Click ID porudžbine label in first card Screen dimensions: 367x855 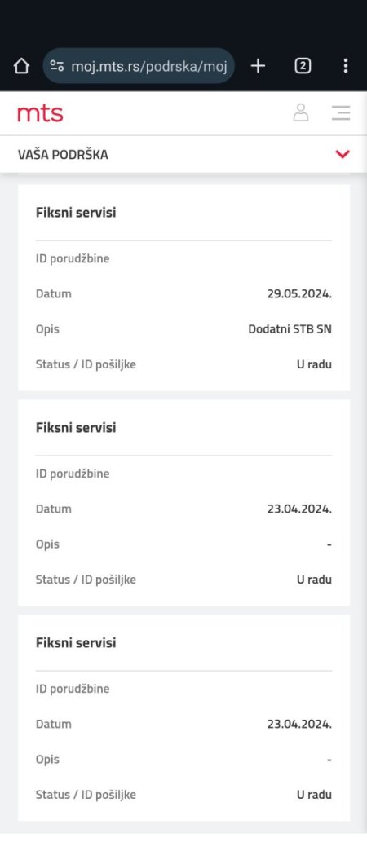click(x=73, y=259)
